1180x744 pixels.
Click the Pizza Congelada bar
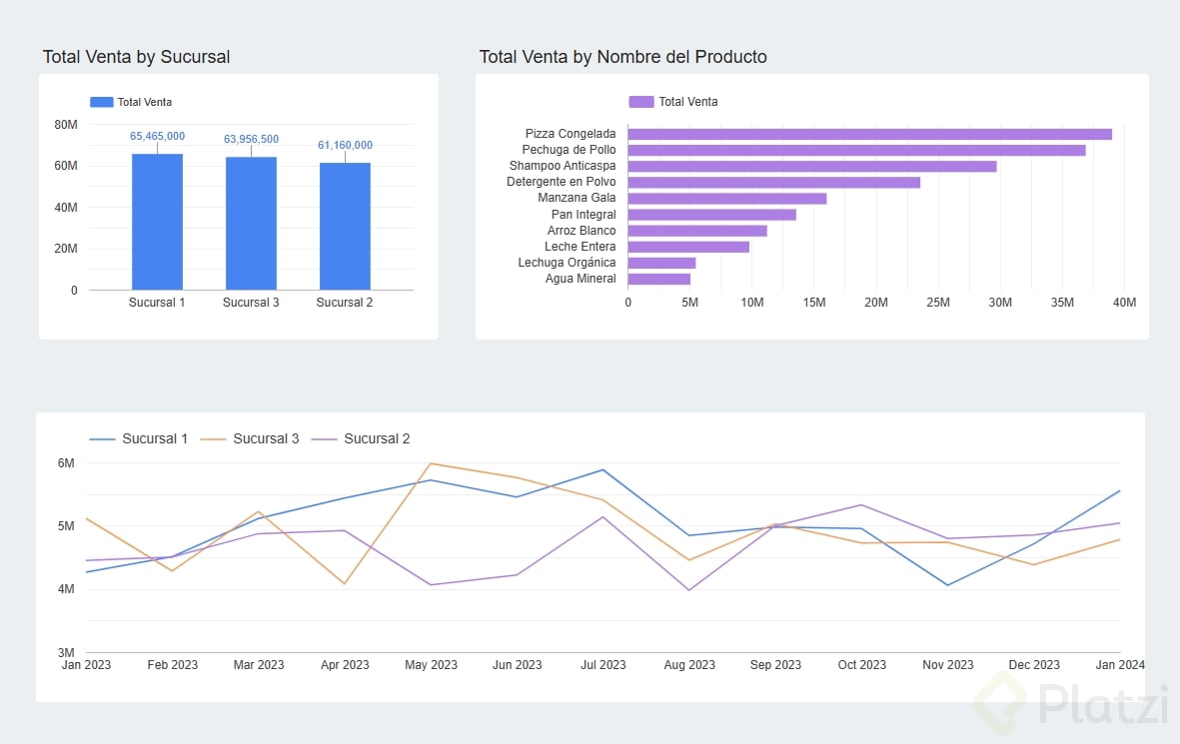point(869,134)
